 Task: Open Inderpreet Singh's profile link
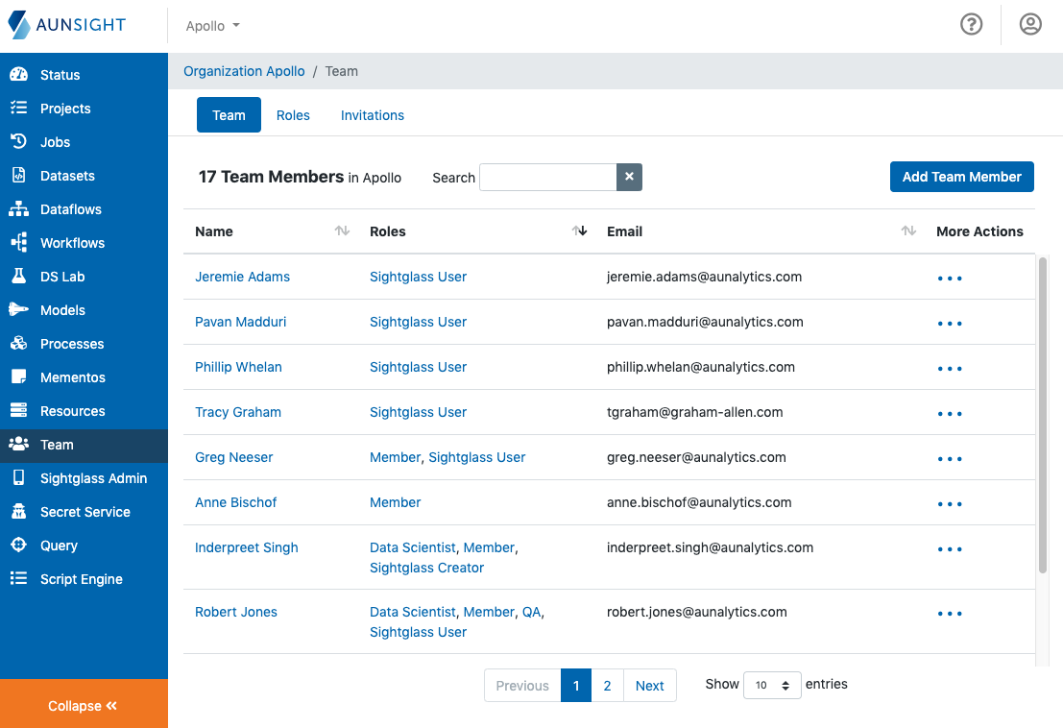click(x=246, y=547)
